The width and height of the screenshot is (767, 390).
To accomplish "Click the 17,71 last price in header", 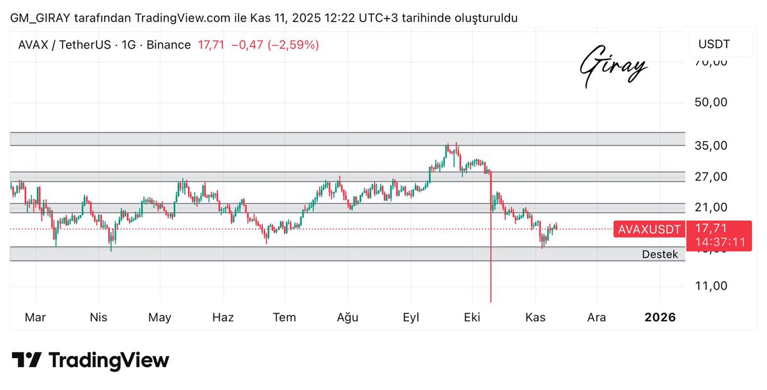I will pos(212,45).
